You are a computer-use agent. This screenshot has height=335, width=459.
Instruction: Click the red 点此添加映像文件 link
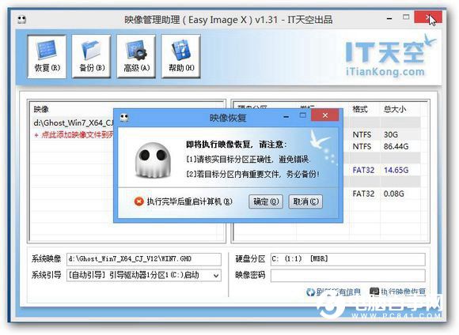(74, 135)
